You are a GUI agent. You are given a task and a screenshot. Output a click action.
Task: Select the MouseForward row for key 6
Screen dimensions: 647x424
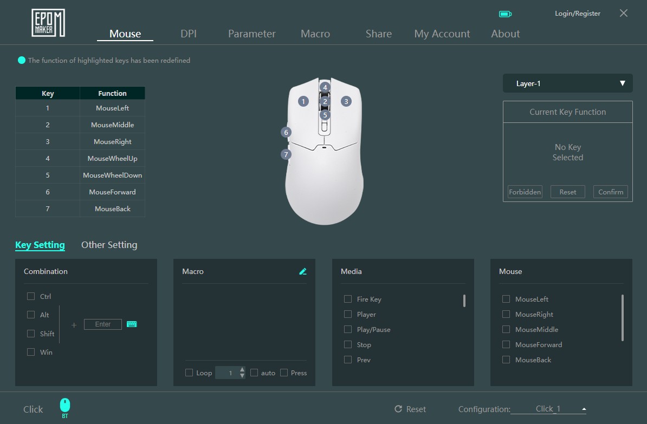[x=80, y=192]
